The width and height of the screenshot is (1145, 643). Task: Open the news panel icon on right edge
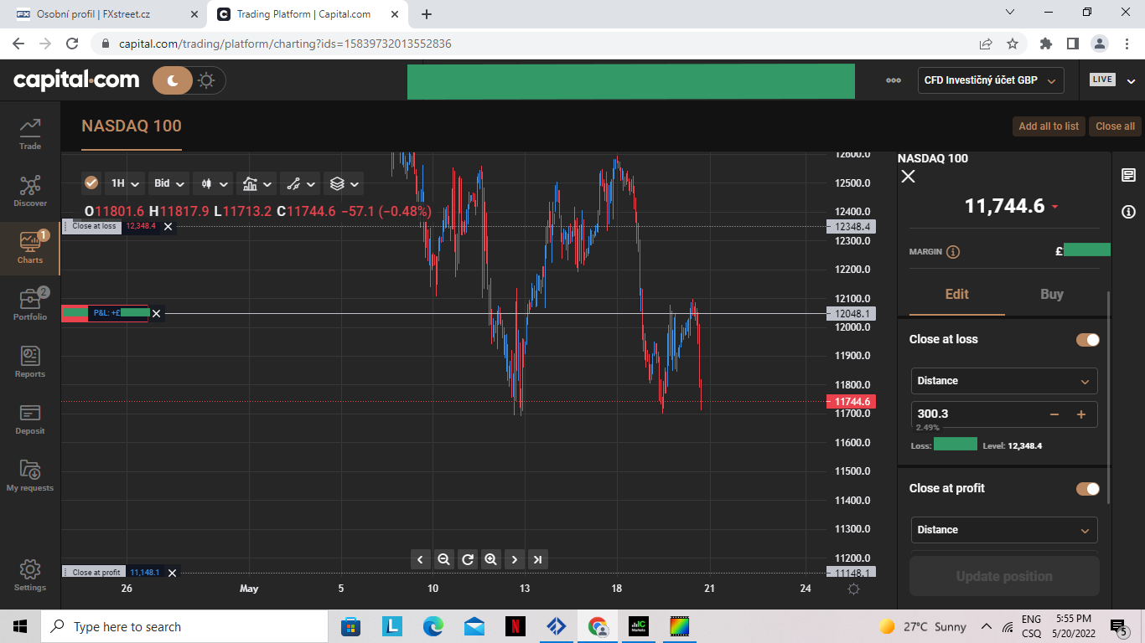tap(1128, 175)
